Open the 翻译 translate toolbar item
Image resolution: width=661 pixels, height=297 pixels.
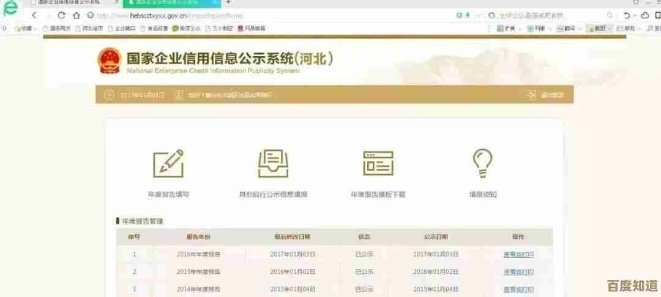[566, 29]
